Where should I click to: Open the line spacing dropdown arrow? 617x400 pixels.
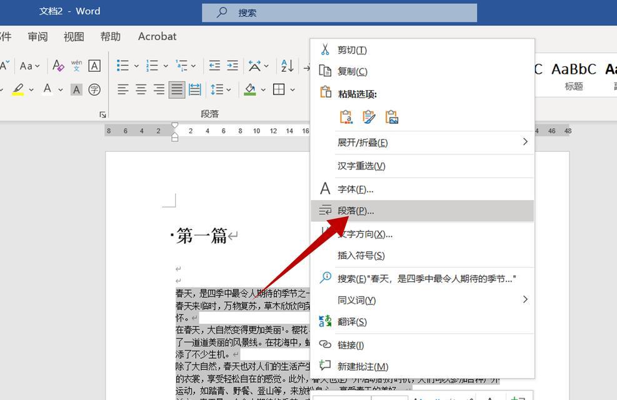tap(229, 89)
